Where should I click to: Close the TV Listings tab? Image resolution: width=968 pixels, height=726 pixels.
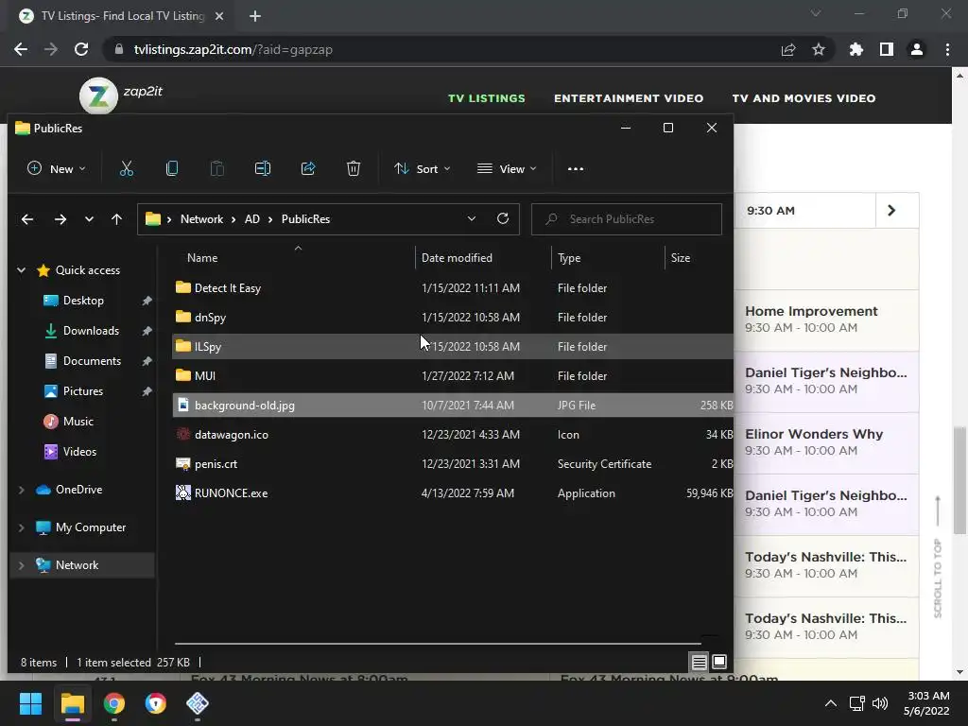219,16
